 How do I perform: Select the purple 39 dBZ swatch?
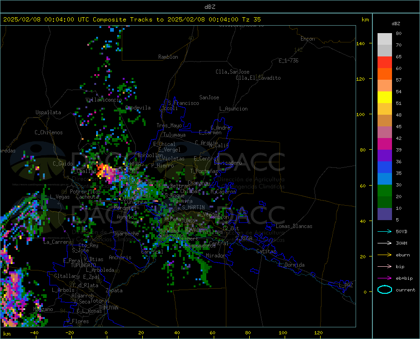coord(385,156)
